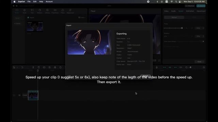Image resolution: width=218 pixels, height=122 pixels.
Task: Open the Effects icon
Action: (47, 11)
